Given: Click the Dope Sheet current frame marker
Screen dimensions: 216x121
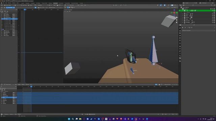Looking at the screenshot, I should (31, 87).
